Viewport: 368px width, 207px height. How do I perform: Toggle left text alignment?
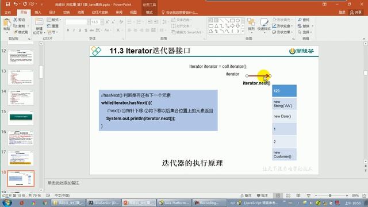(x=129, y=30)
